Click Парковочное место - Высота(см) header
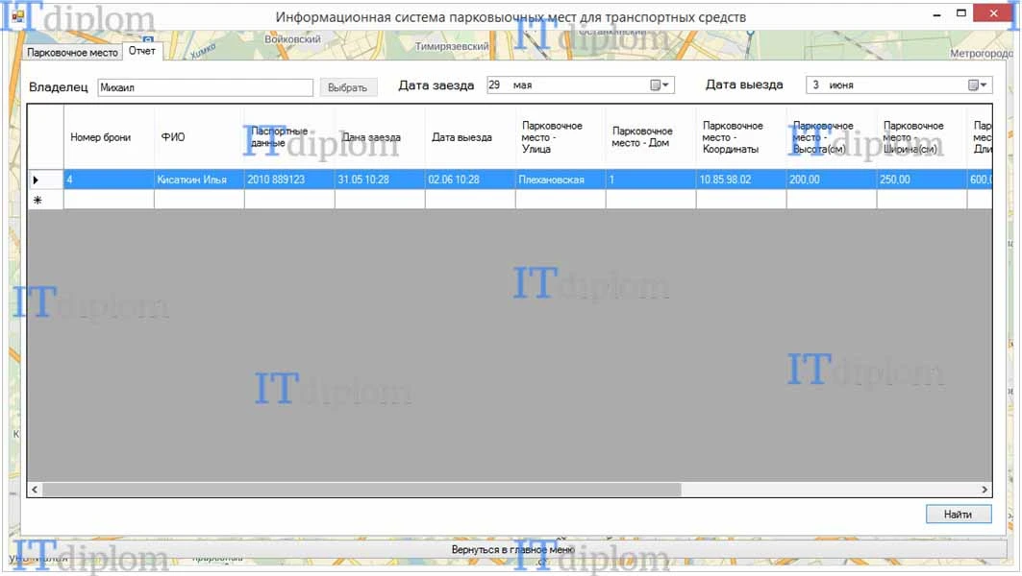 (832, 137)
